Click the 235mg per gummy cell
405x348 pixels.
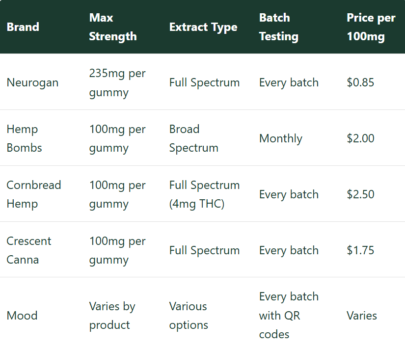pos(117,82)
